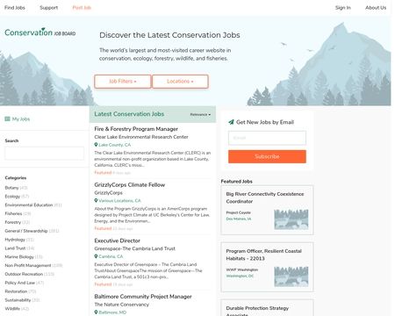Click Baltimore, MD location link
The height and width of the screenshot is (316, 395).
[x=112, y=312]
